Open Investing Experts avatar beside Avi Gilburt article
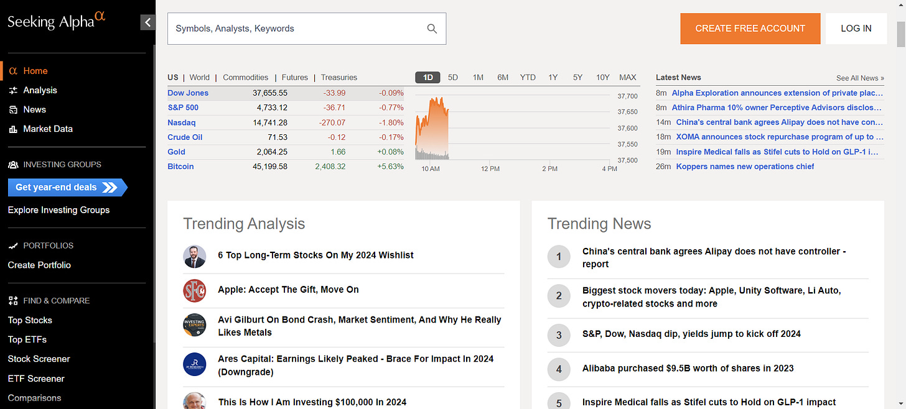The image size is (906, 409). click(x=194, y=325)
